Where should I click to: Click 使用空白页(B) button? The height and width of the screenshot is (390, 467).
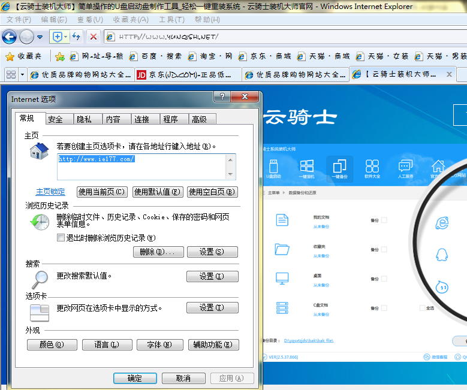[212, 192]
